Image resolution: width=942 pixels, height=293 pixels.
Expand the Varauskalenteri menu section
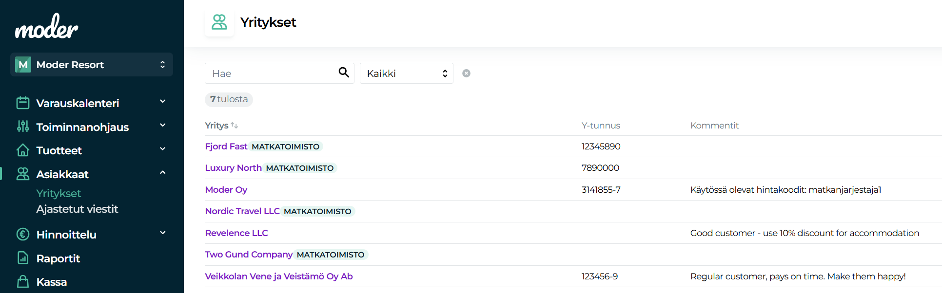coord(163,102)
